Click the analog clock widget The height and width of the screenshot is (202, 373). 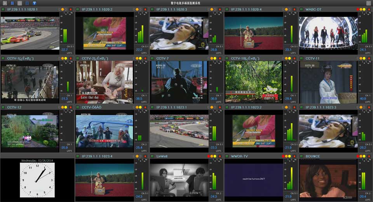(x=37, y=179)
